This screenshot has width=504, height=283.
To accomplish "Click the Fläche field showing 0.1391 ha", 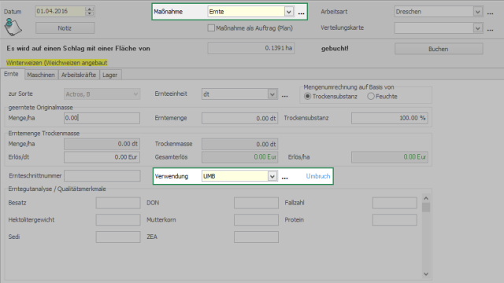I will (250, 49).
